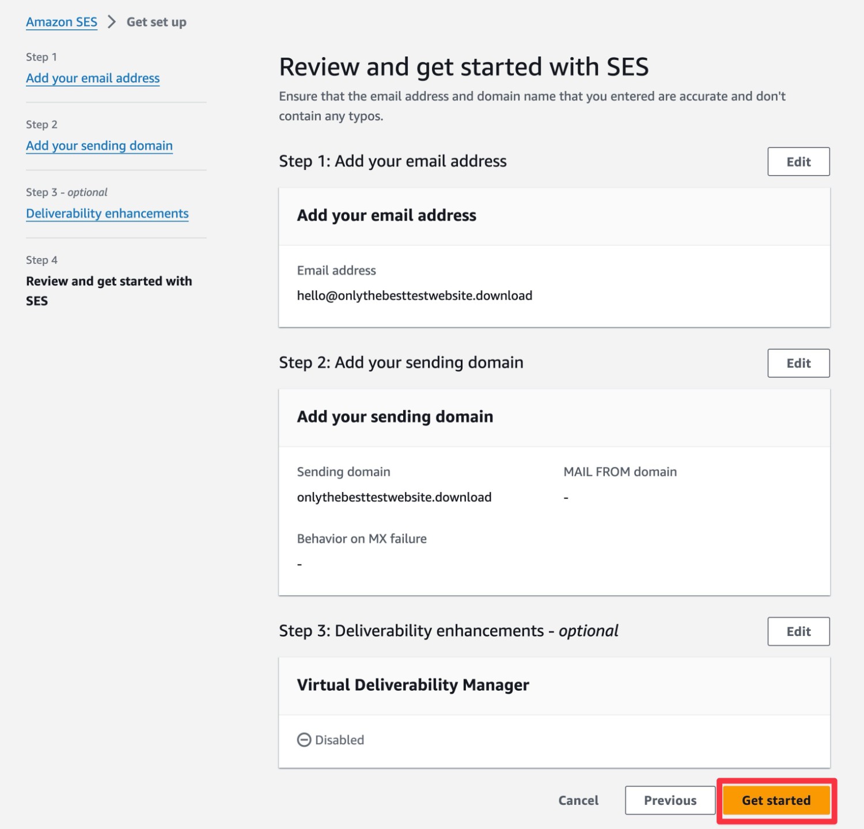Viewport: 864px width, 829px height.
Task: Click the MAIL FROM domain label
Action: click(620, 472)
